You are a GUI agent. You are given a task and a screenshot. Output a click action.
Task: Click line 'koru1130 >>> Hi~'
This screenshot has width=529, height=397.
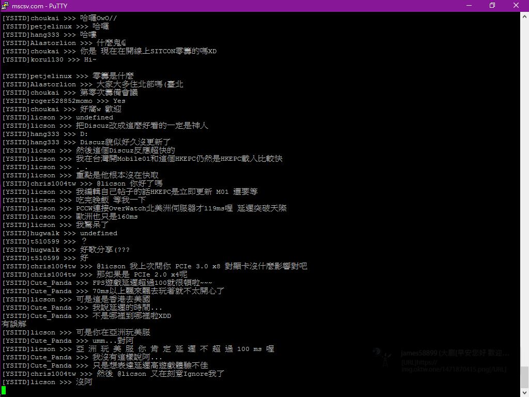pyautogui.click(x=49, y=59)
